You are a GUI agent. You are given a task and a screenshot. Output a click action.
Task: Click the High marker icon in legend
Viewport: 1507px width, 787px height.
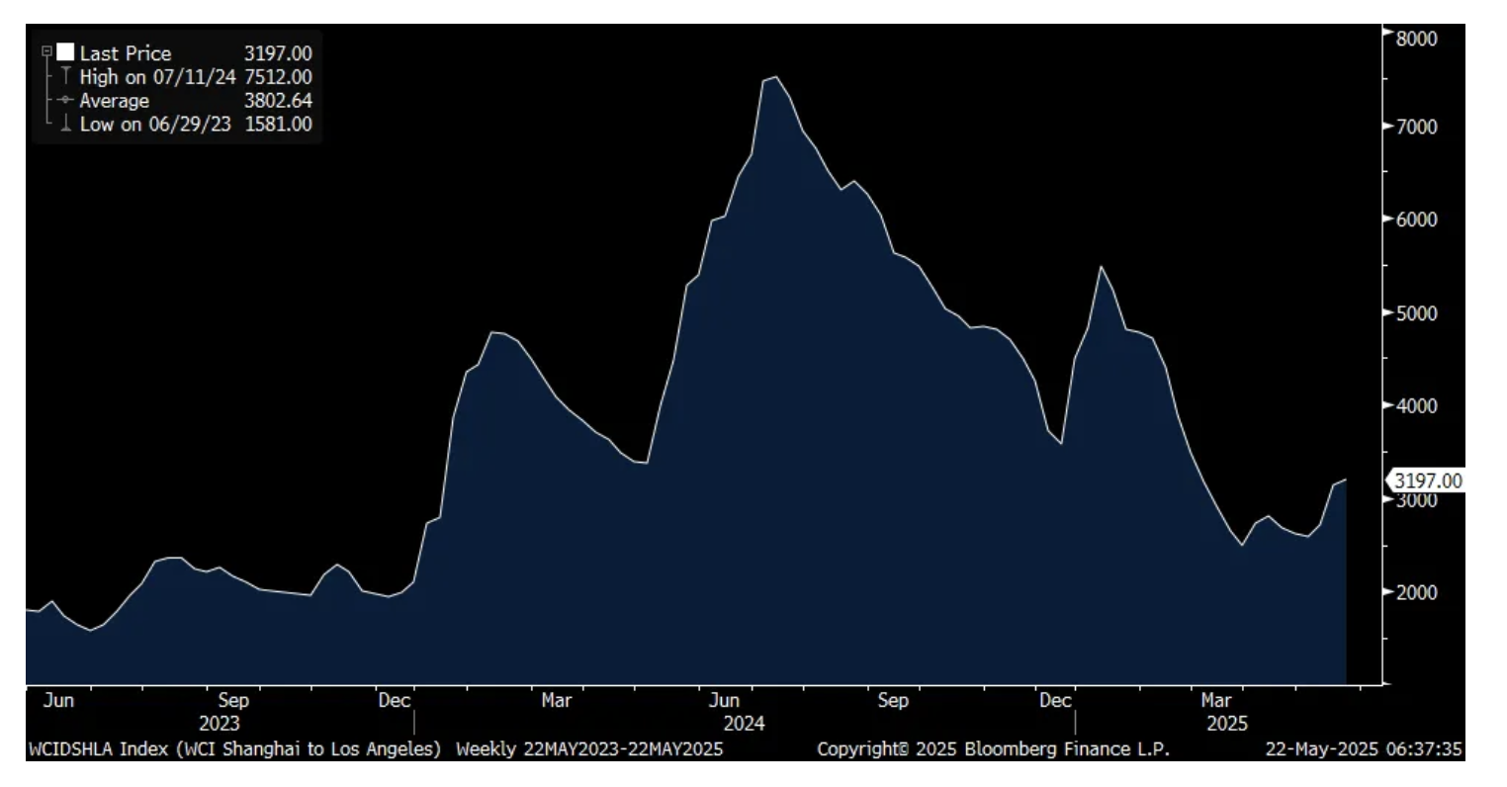[x=65, y=77]
